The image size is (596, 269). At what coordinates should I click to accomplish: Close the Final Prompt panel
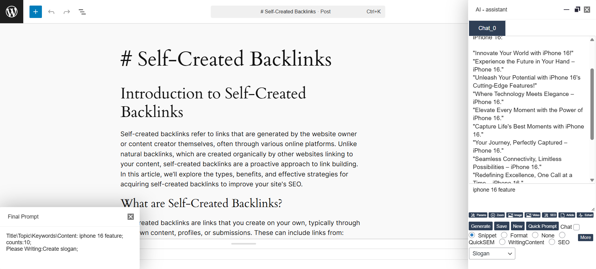131,217
